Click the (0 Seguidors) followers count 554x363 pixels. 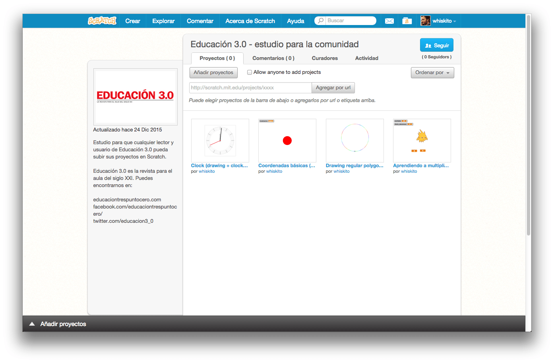[437, 57]
